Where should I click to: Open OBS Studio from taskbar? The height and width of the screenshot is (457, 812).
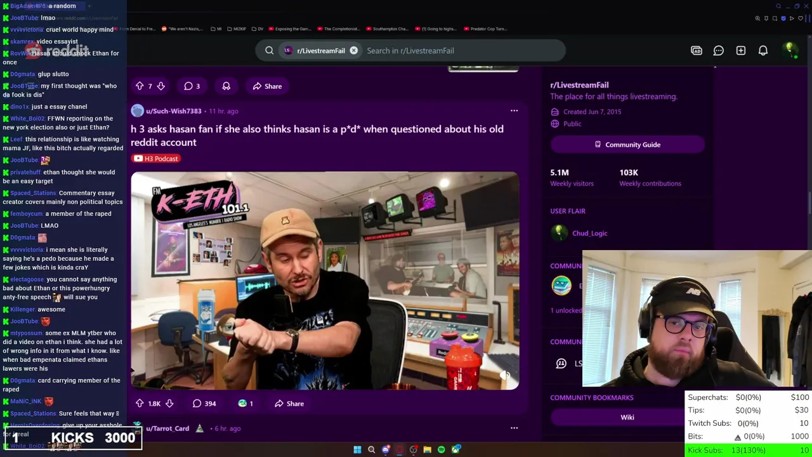tap(413, 450)
